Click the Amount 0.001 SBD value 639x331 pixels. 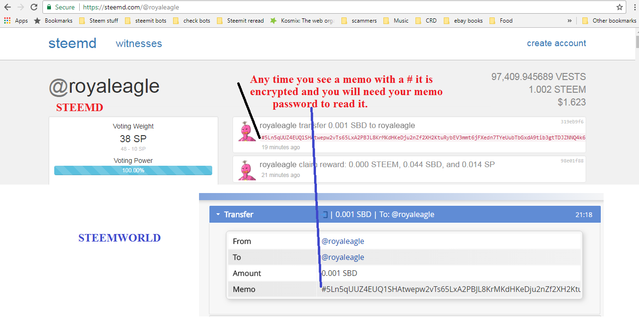[x=339, y=273]
